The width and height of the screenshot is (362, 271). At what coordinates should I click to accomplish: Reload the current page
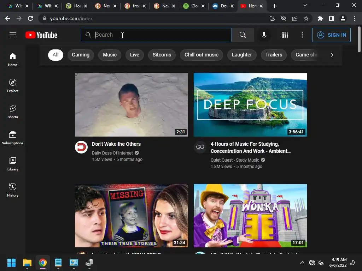[x=30, y=18]
